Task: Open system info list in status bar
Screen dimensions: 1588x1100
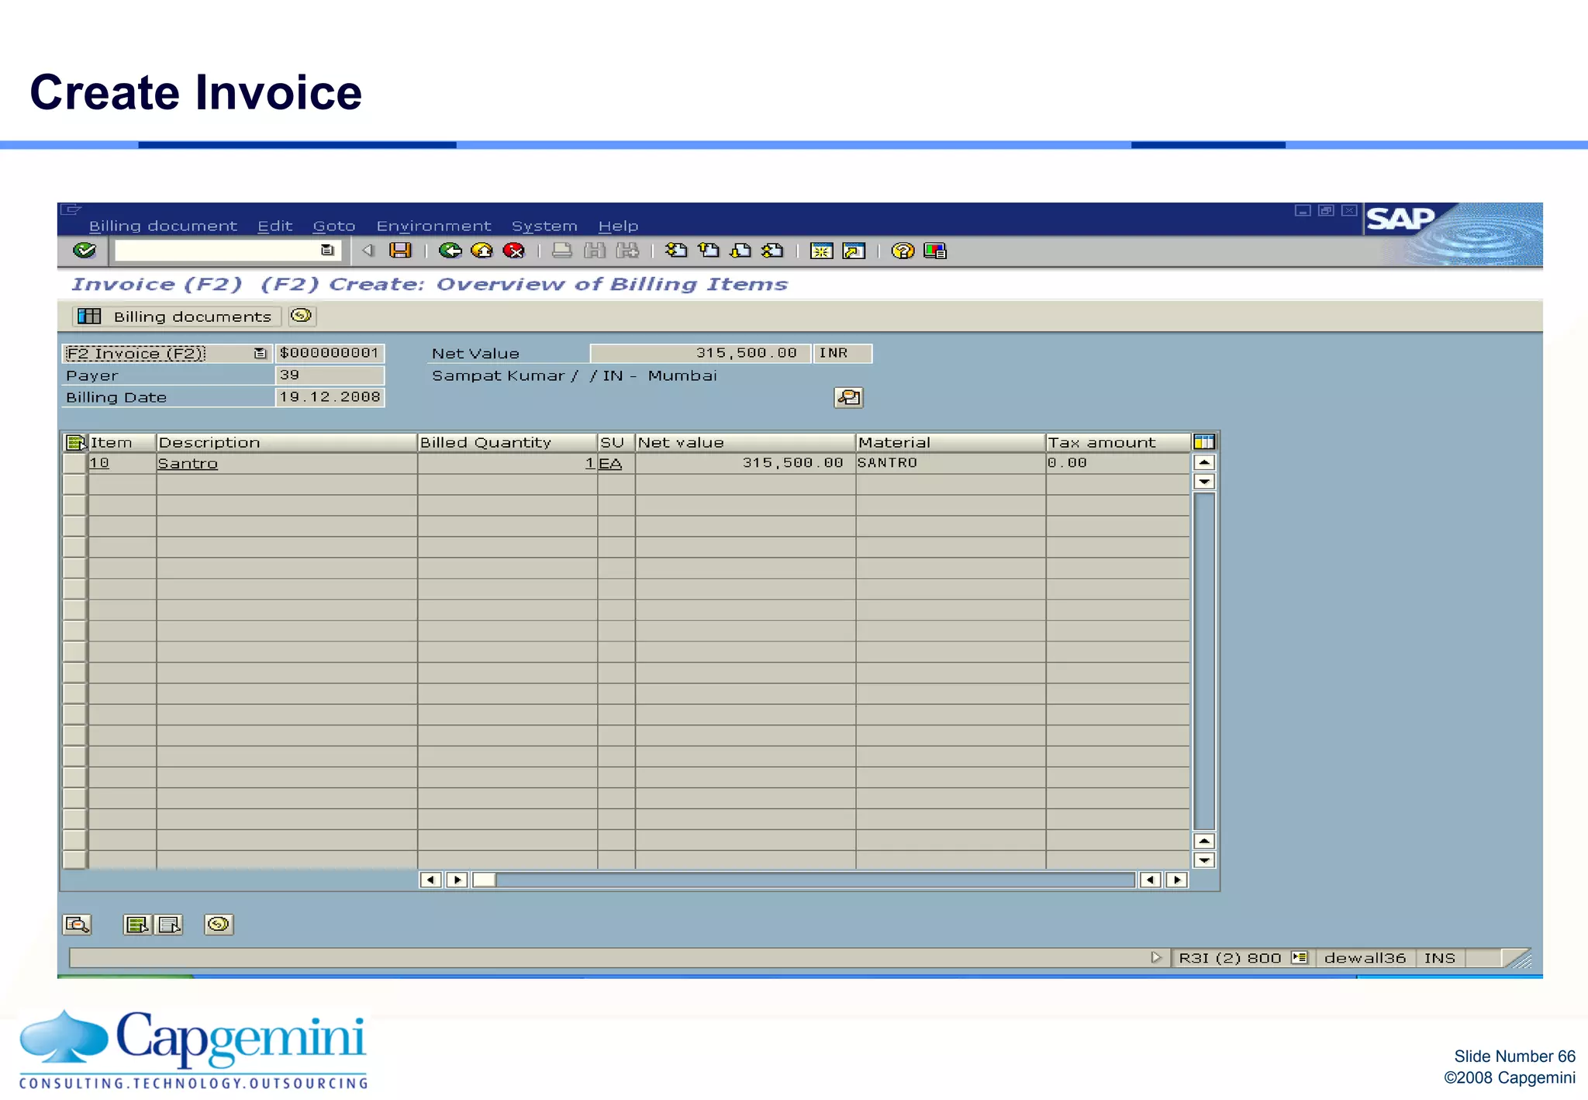Action: tap(1300, 957)
